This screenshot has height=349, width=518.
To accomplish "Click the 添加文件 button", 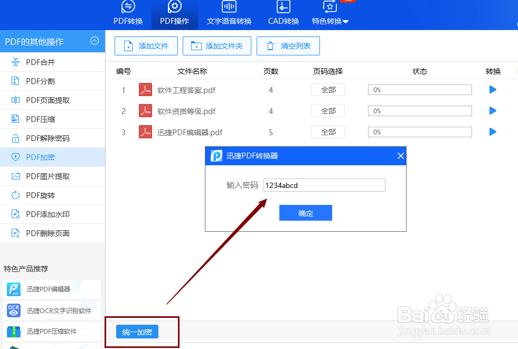I will (x=146, y=46).
